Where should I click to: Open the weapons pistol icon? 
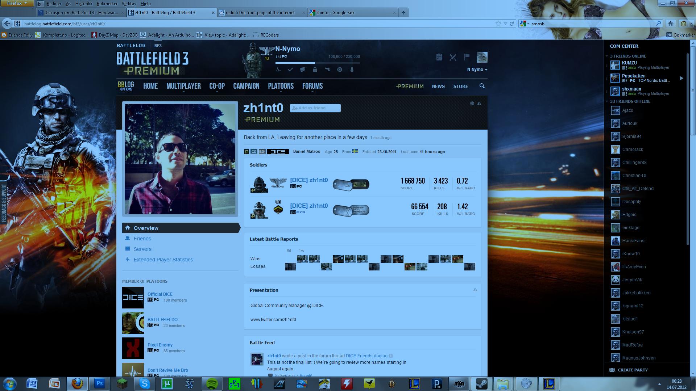[x=327, y=70]
